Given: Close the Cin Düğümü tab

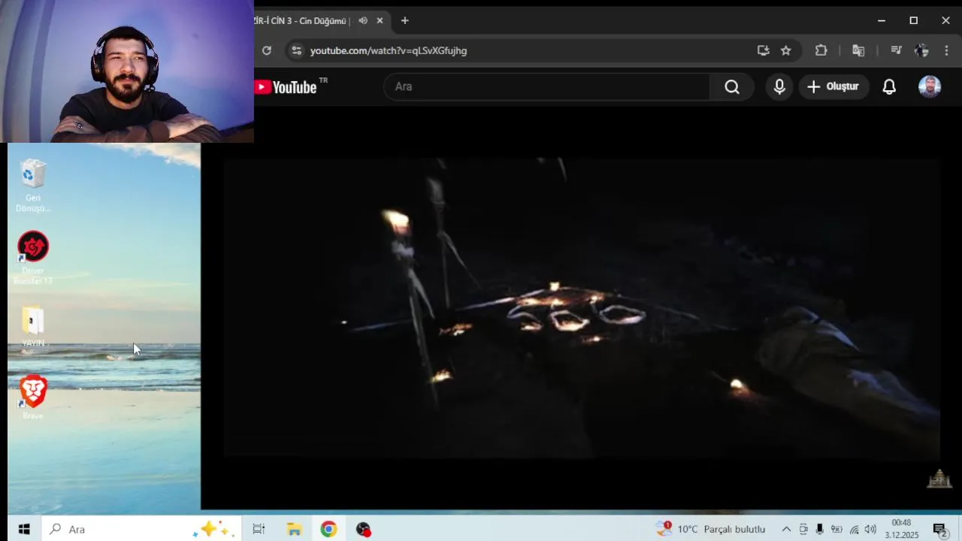Looking at the screenshot, I should coord(380,20).
